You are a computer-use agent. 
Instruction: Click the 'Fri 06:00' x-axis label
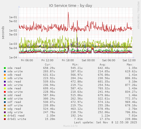tap(27, 60)
